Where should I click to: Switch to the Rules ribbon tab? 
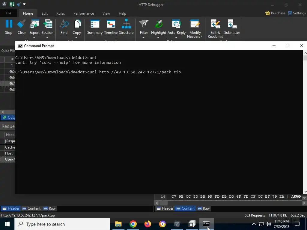(x=61, y=13)
